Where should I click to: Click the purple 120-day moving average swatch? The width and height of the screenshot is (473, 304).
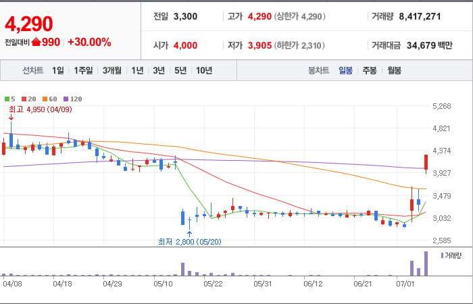[66, 99]
